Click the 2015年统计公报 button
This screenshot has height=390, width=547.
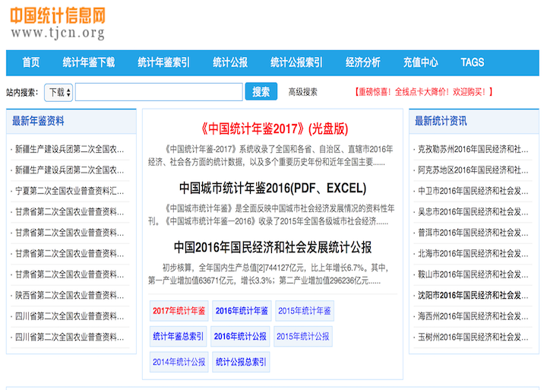click(303, 337)
